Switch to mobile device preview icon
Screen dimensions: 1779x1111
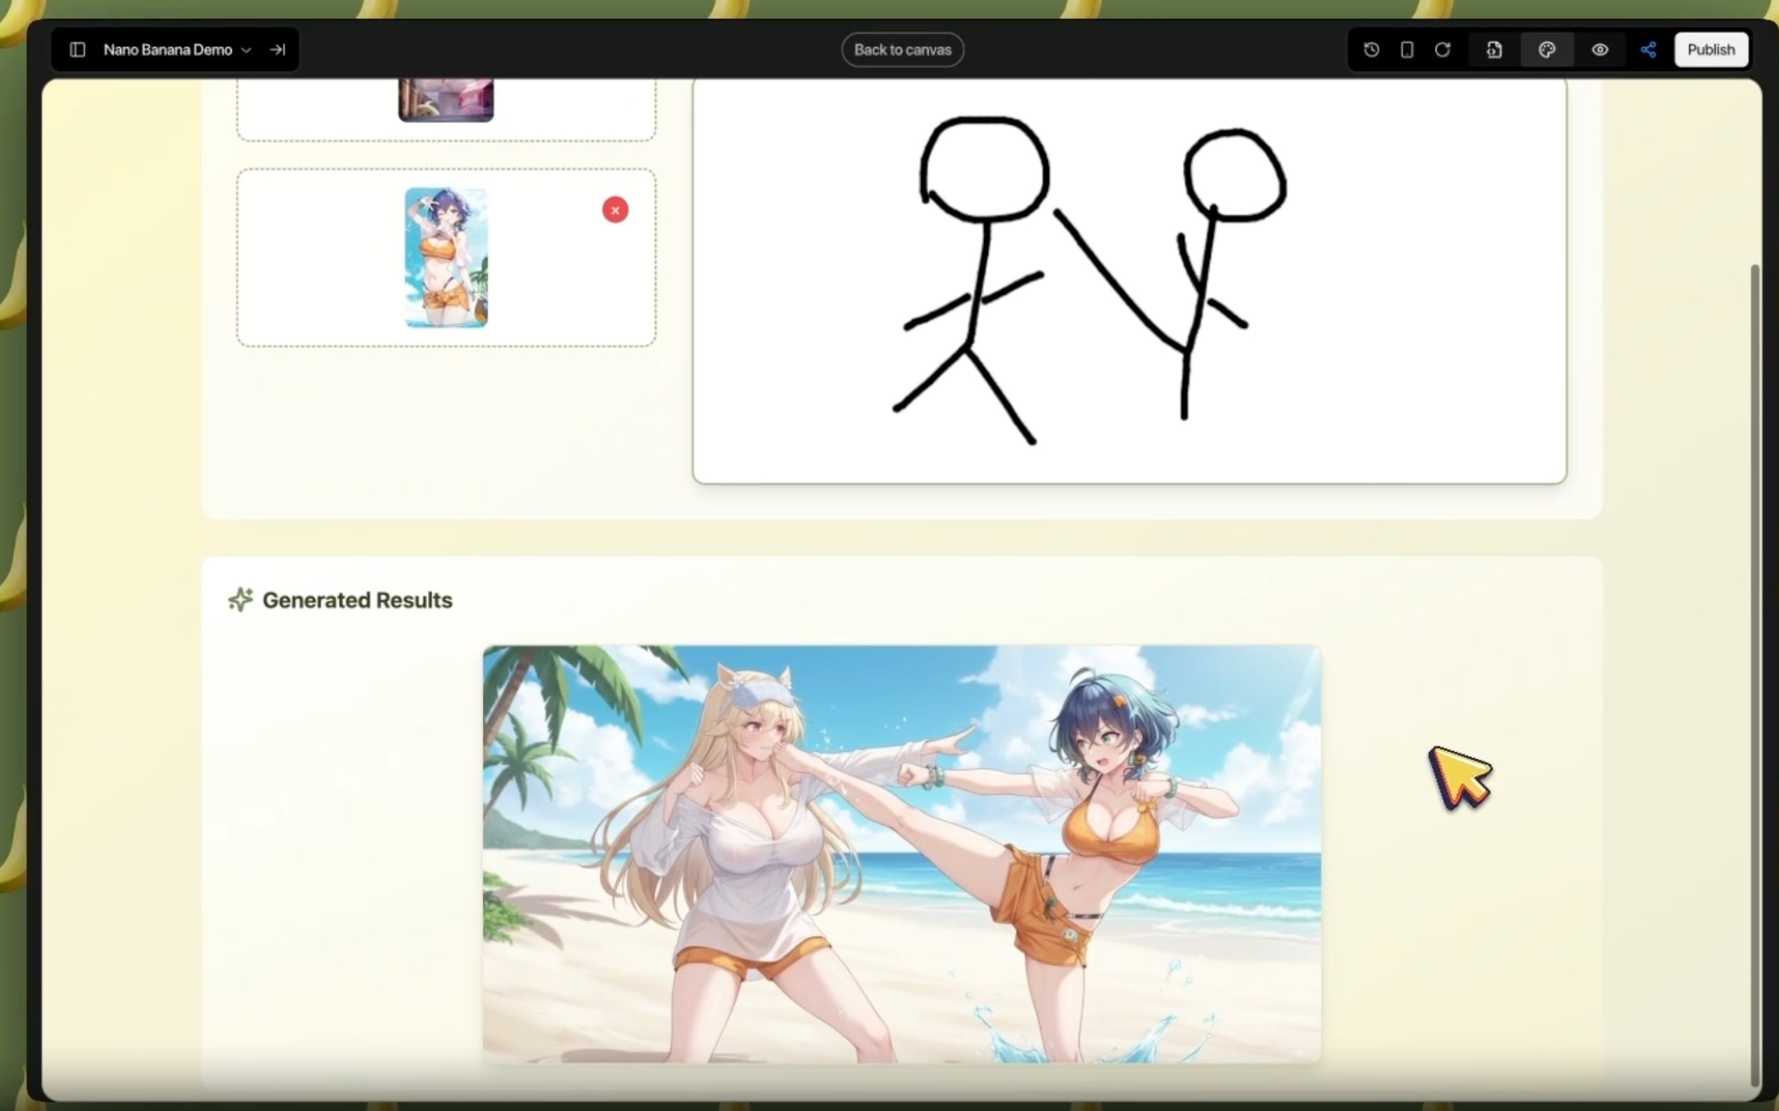pos(1406,50)
